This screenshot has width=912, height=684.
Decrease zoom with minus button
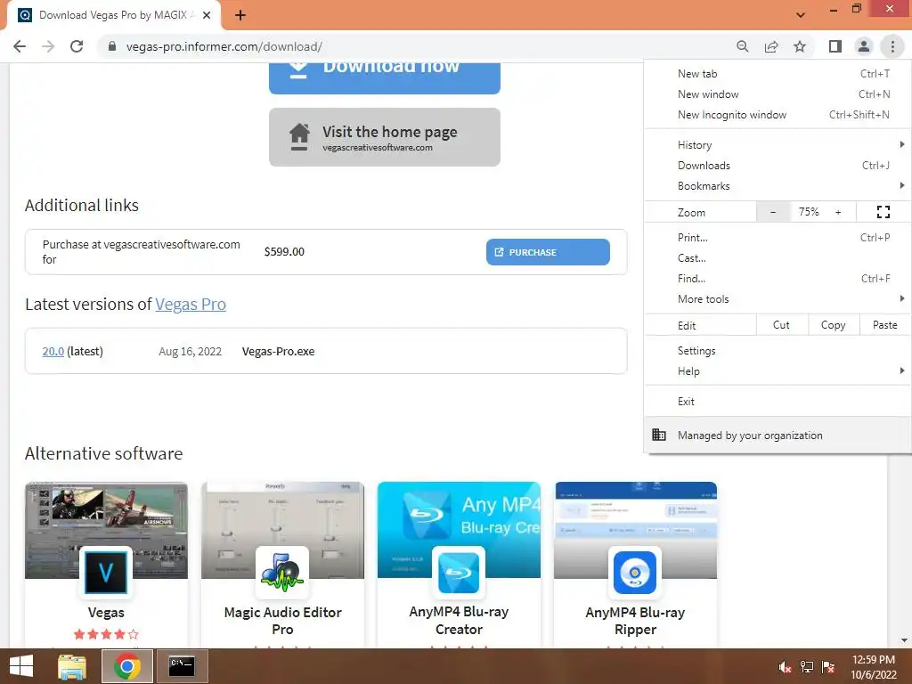(773, 212)
